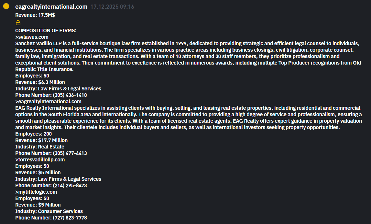The image size is (371, 224).
Task: Open the >mytitlelogic.com entry
Action: (x=36, y=192)
